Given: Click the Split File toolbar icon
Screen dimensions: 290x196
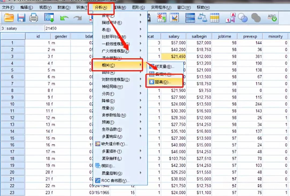Looking at the screenshot, I should [x=190, y=18].
